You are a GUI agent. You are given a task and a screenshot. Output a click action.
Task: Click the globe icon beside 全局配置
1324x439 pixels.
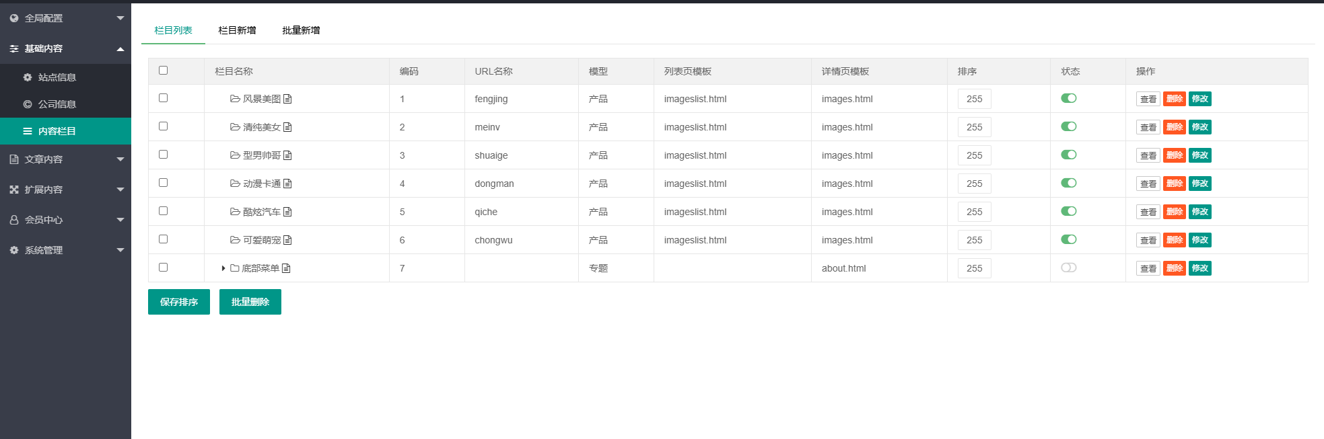14,18
